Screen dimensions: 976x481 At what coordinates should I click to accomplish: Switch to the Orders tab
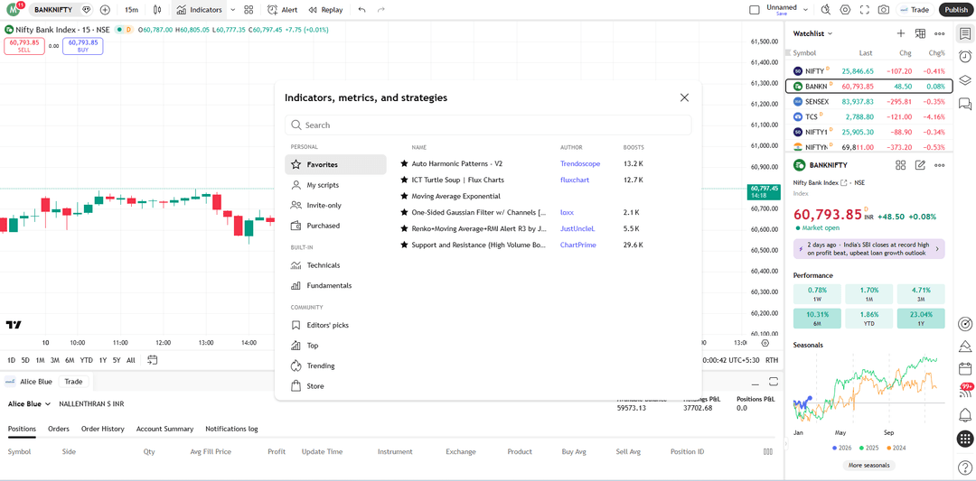(59, 429)
